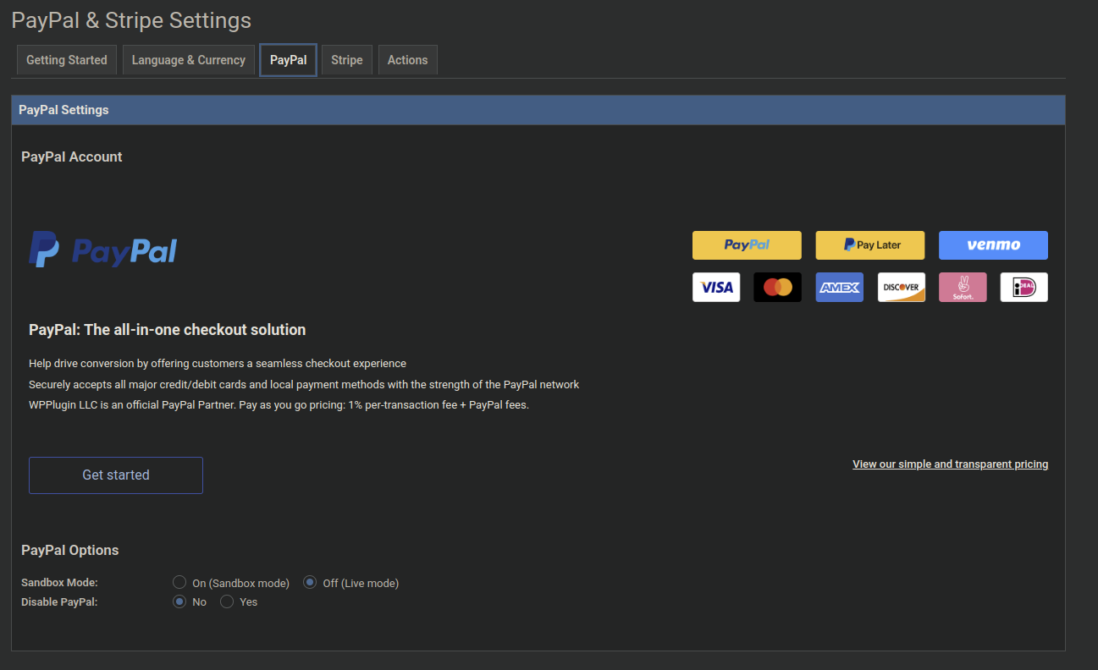Viewport: 1098px width, 670px height.
Task: Click the large PayPal logo
Action: point(103,250)
